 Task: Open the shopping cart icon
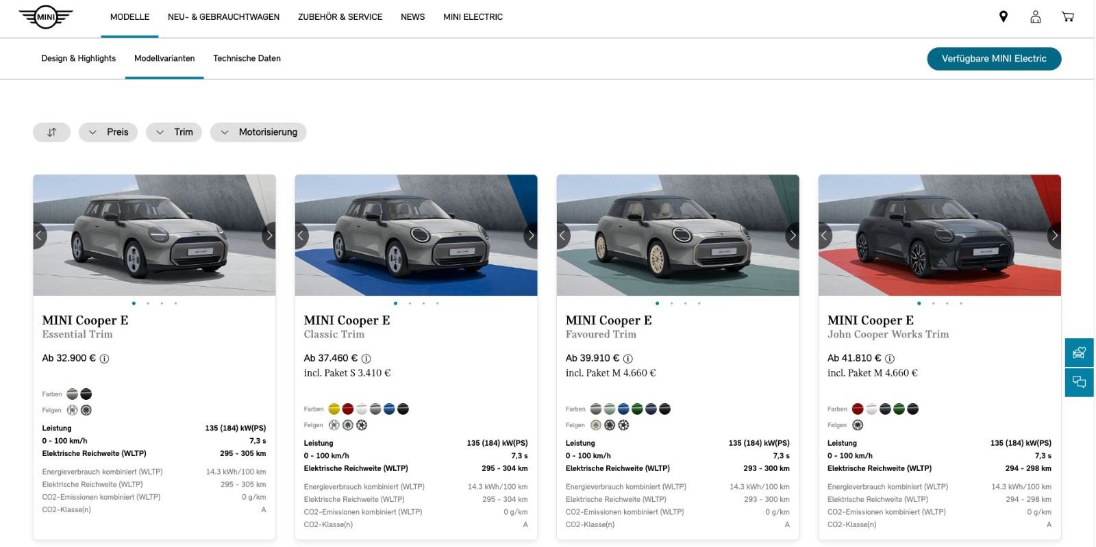click(1068, 17)
